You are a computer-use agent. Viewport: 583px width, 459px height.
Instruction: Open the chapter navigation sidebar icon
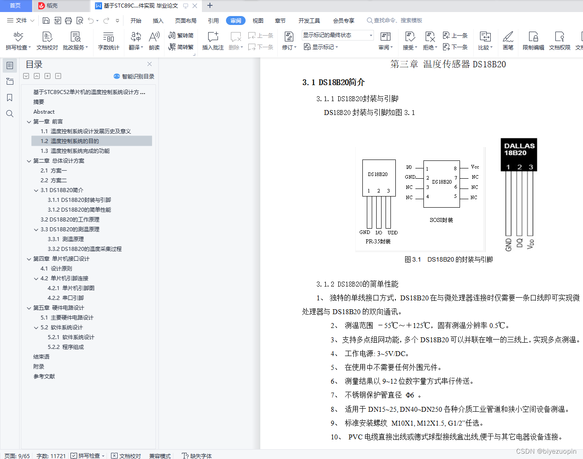click(10, 82)
